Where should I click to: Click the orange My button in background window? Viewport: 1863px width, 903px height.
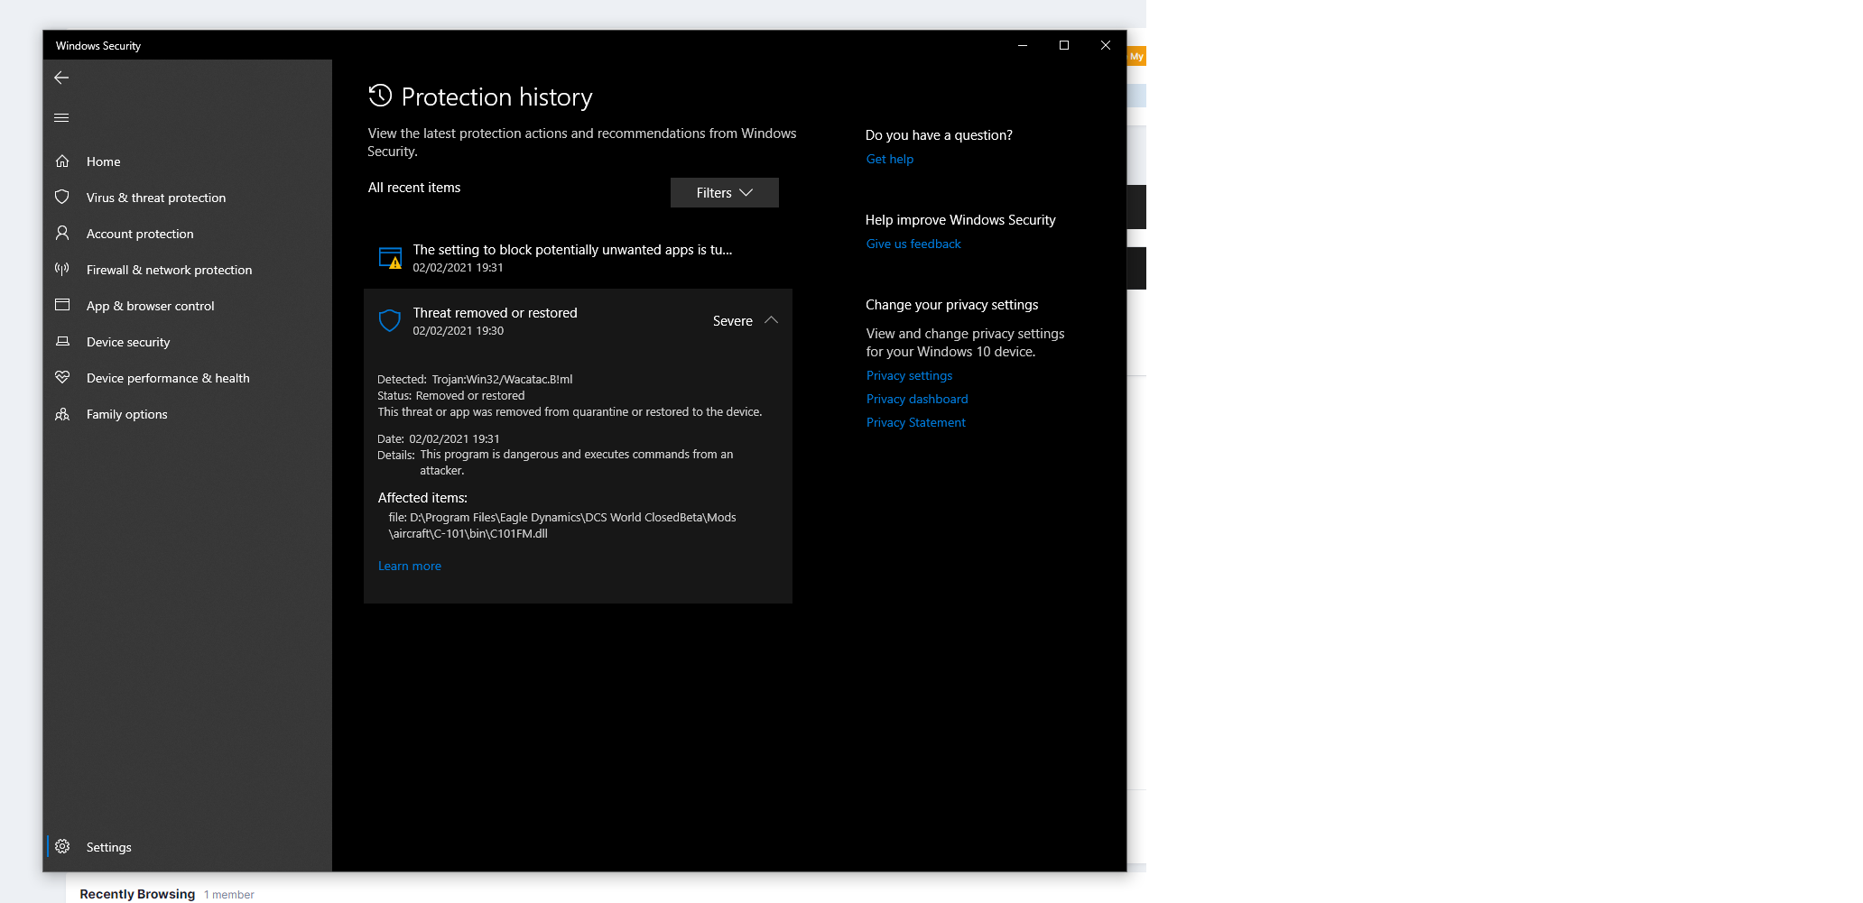tap(1136, 56)
